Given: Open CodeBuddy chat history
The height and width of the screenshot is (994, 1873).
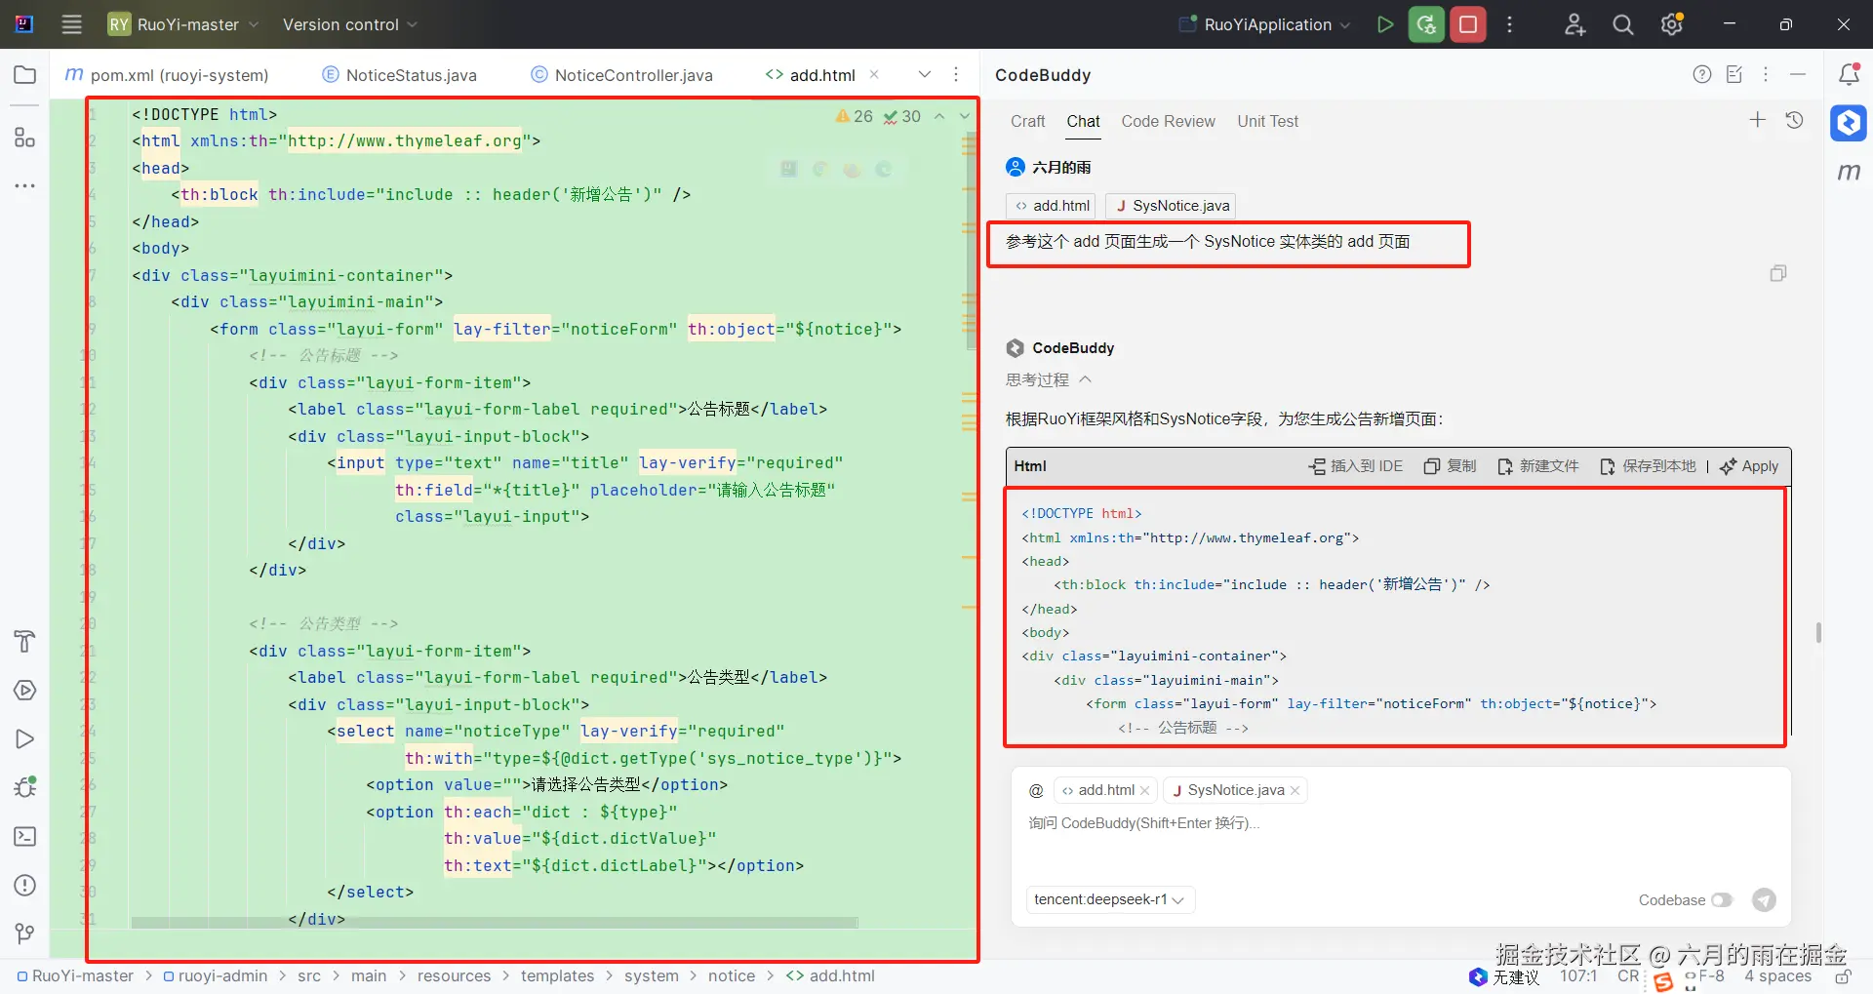Looking at the screenshot, I should (1794, 120).
